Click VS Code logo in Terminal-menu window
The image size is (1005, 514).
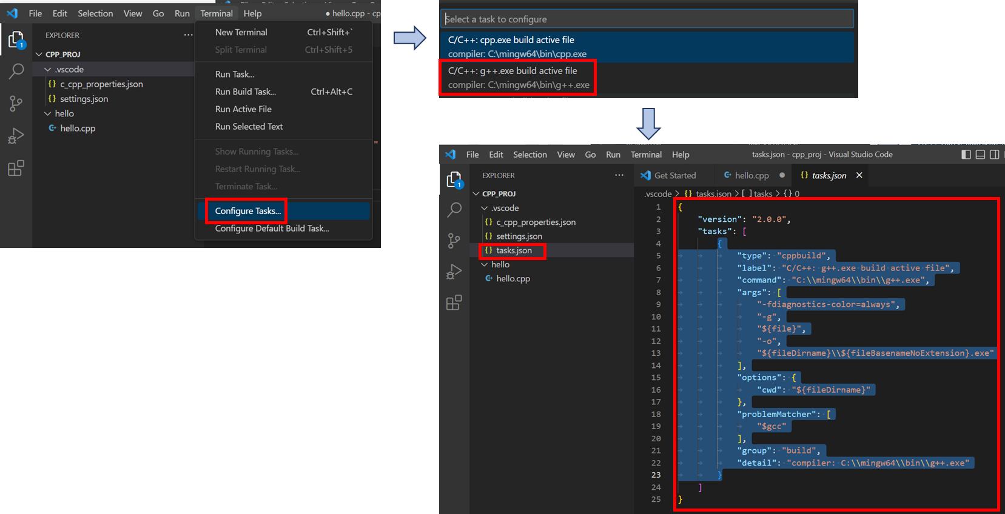(12, 13)
